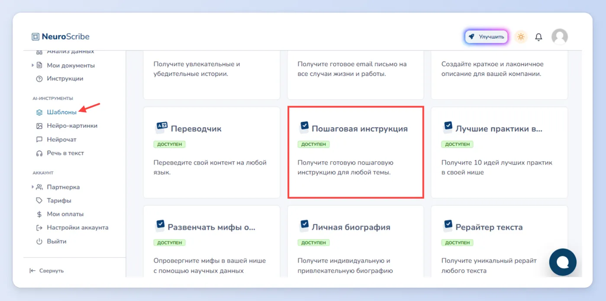Screen dimensions: 606x301
Task: Click the Настройки аккаунта exit-arrow icon
Action: point(39,227)
